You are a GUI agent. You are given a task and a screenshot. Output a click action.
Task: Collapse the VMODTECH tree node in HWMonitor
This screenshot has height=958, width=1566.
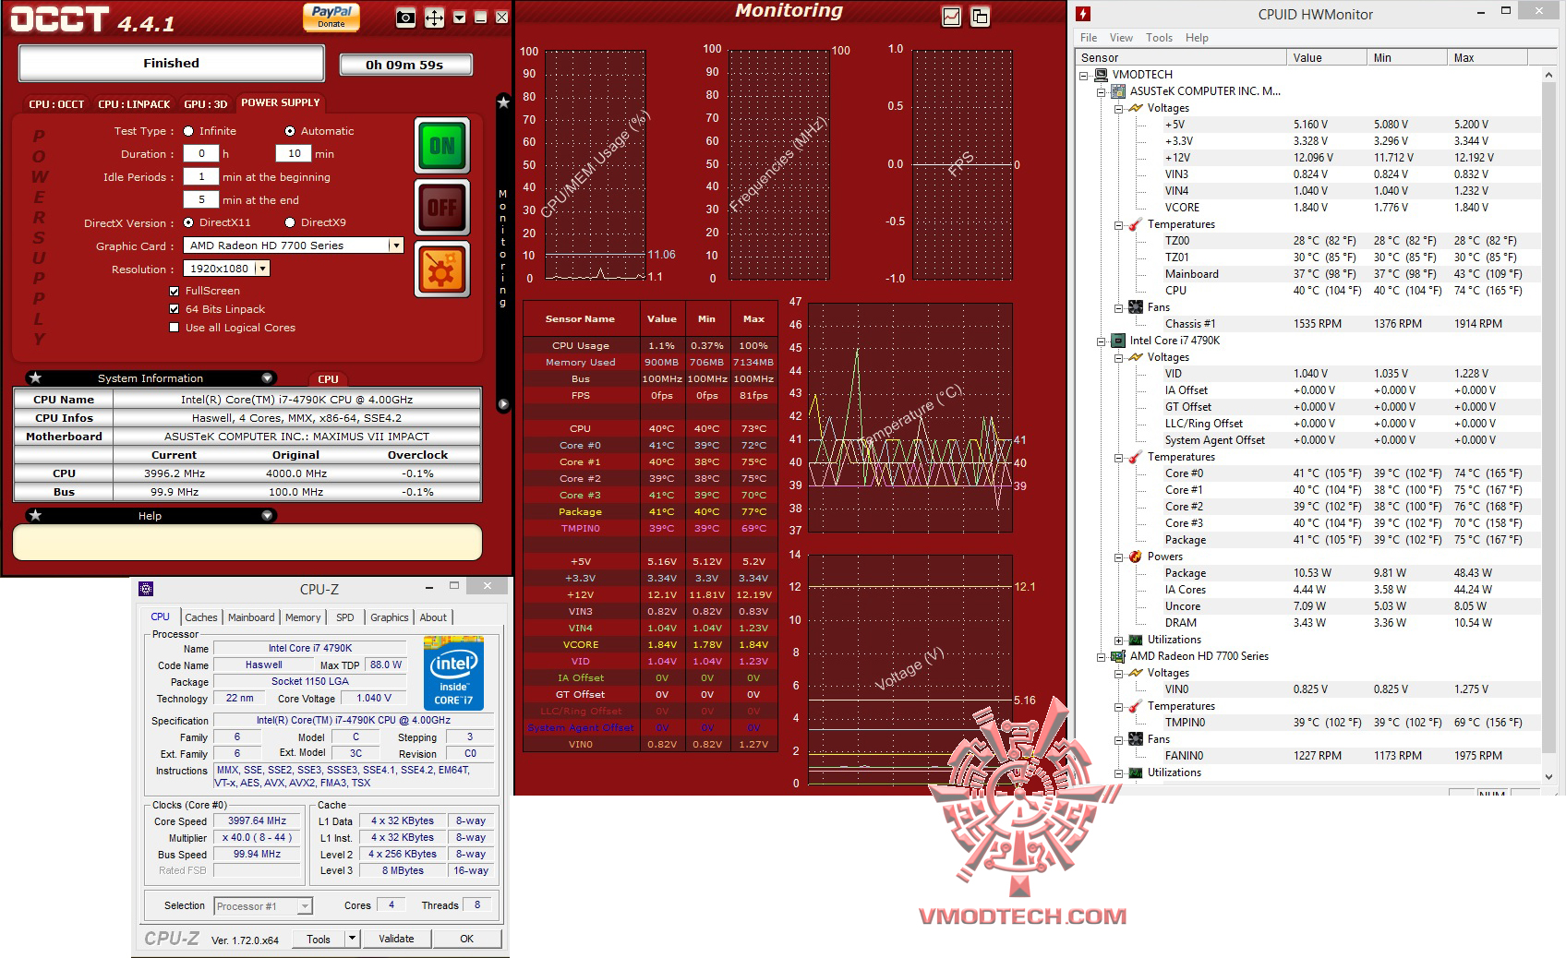[1084, 76]
